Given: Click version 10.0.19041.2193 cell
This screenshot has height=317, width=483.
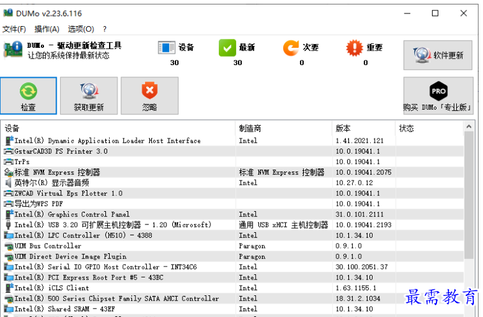Looking at the screenshot, I should point(364,225).
